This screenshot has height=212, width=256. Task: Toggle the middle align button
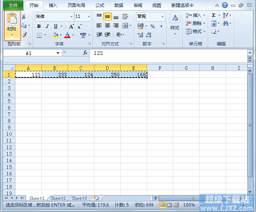(108, 17)
